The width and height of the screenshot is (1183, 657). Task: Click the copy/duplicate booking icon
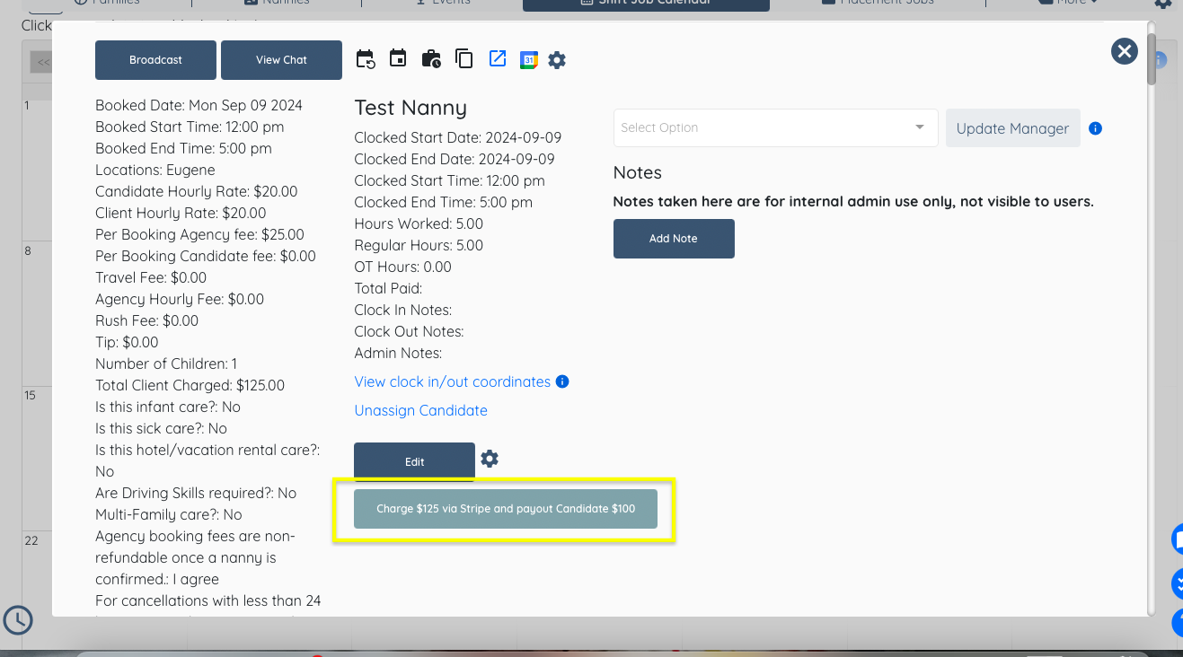pos(464,59)
